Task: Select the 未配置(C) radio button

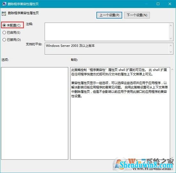Action: (12, 25)
